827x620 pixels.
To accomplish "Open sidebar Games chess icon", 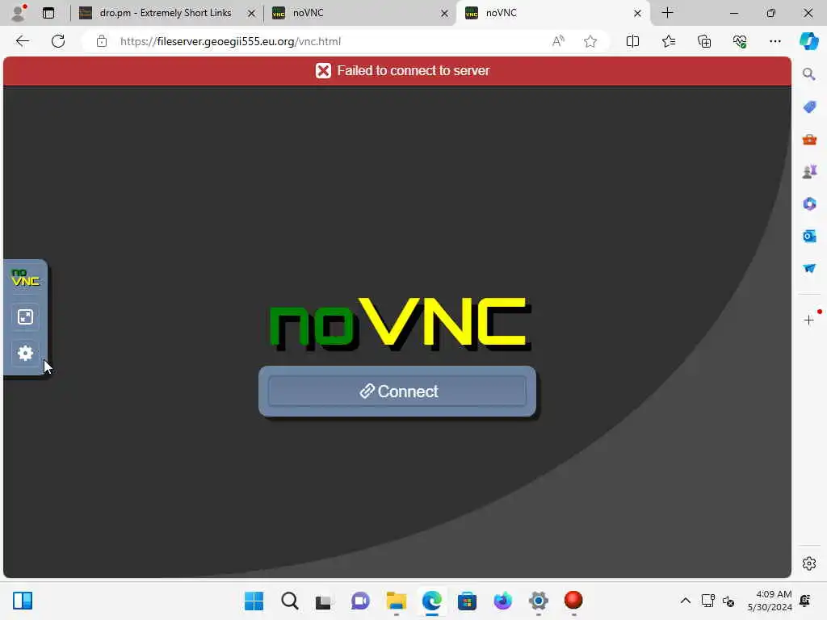I will [x=809, y=171].
